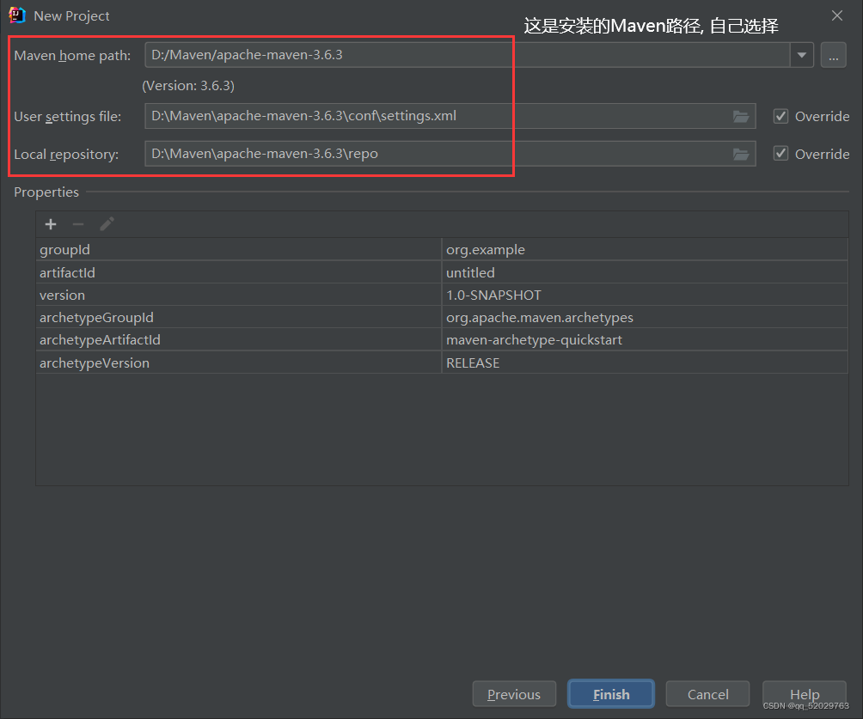Select the archetypeGroupId property row
Image resolution: width=863 pixels, height=719 pixels.
(442, 318)
